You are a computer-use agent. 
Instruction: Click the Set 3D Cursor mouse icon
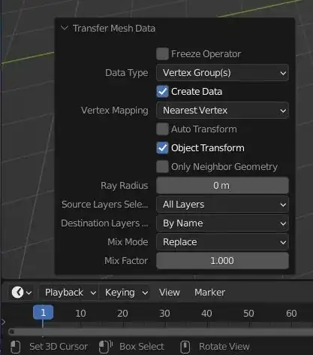click(x=15, y=347)
